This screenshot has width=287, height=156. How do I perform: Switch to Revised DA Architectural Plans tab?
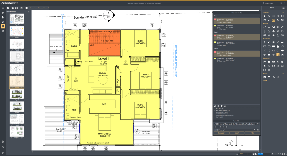pos(39,8)
